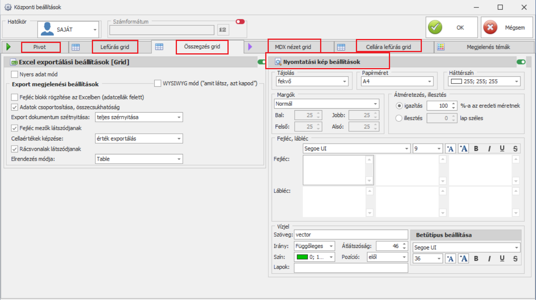Toggle bold in the header/footer font toolbar
Viewport: 536px width, 300px height.
[x=476, y=149]
